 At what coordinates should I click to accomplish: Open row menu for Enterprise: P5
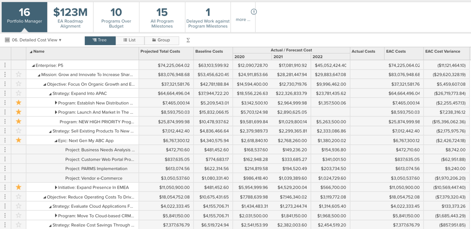[x=5, y=65]
